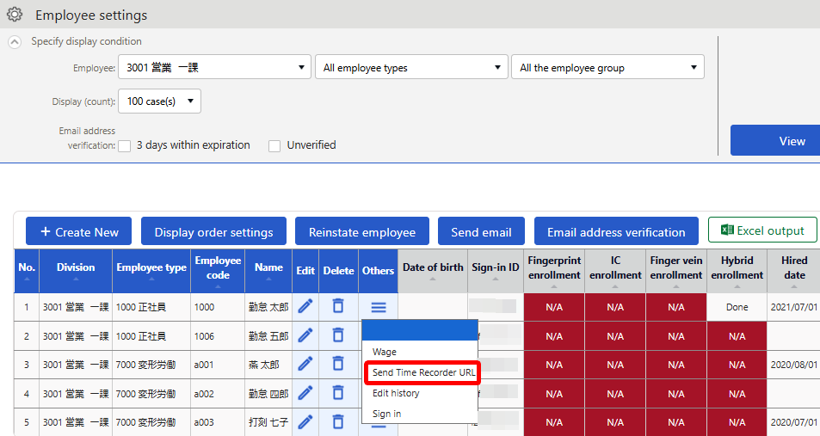Image resolution: width=820 pixels, height=436 pixels.
Task: Sort by IC enrollment column header
Action: click(615, 271)
